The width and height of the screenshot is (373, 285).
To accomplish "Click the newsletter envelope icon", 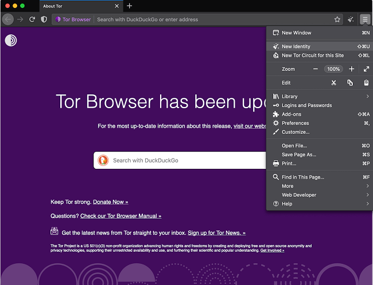I will coord(55,231).
